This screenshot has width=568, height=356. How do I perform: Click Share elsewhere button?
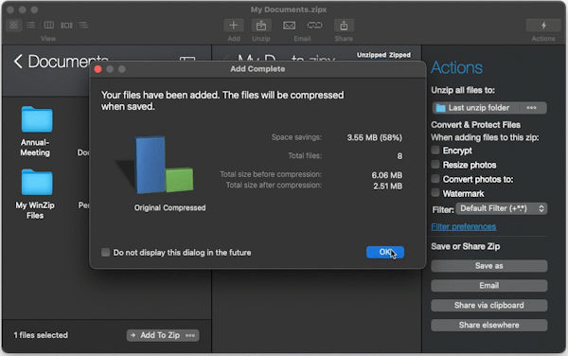(489, 325)
